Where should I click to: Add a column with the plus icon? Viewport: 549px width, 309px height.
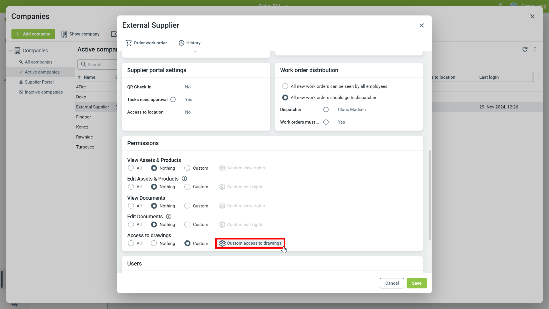pyautogui.click(x=538, y=77)
